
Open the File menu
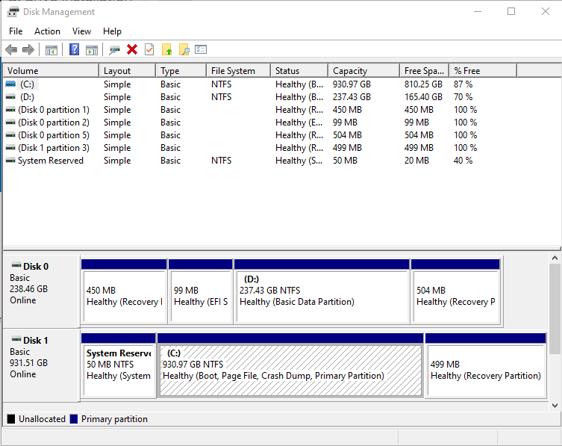(x=16, y=31)
